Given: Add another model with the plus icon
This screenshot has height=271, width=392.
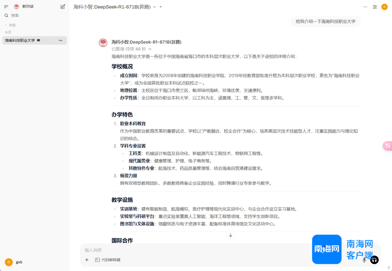Looking at the screenshot, I should point(160,7).
